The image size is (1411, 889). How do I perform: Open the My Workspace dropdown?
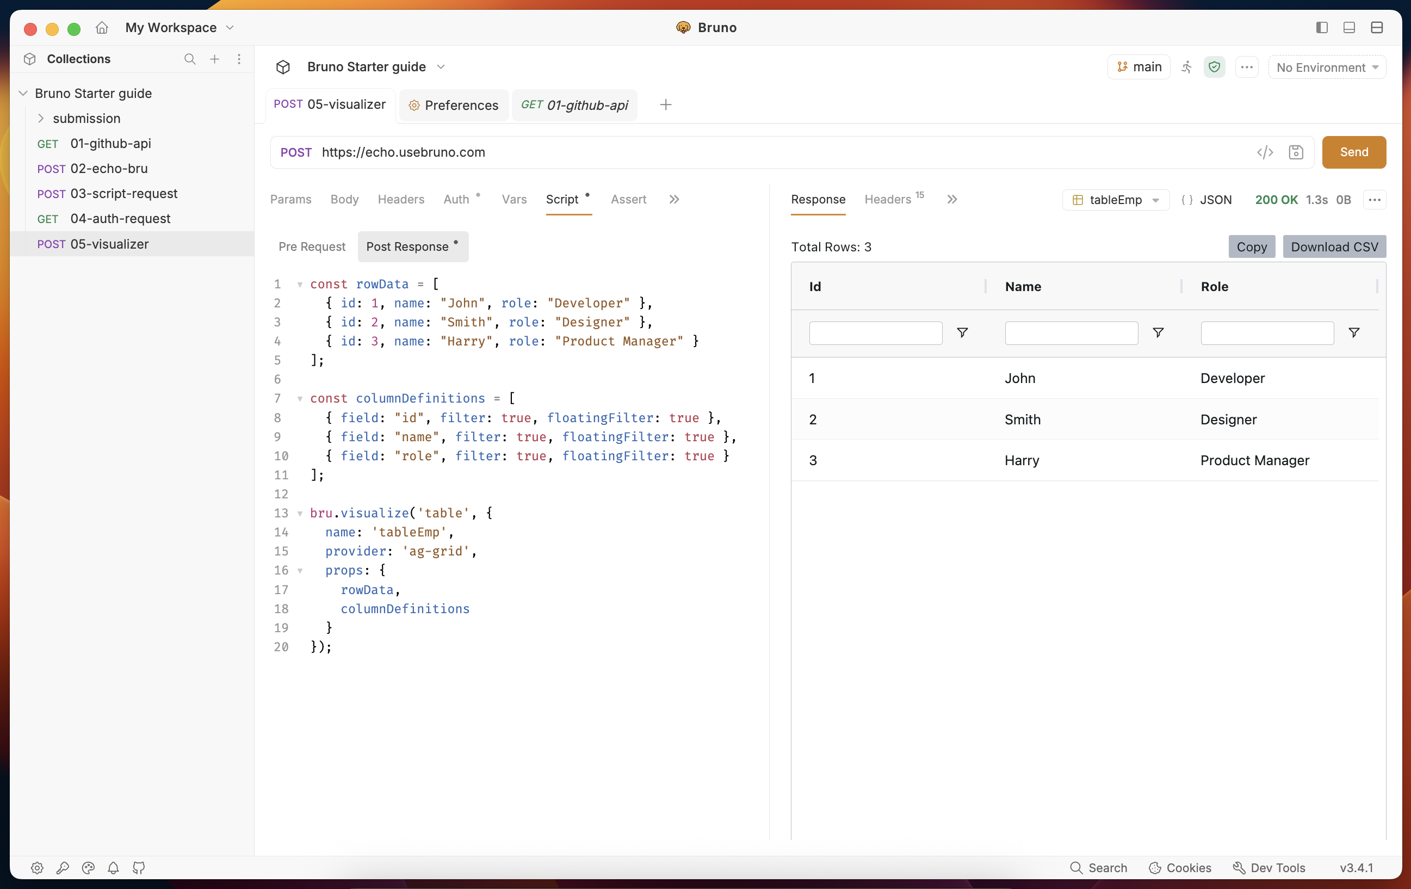pos(180,28)
